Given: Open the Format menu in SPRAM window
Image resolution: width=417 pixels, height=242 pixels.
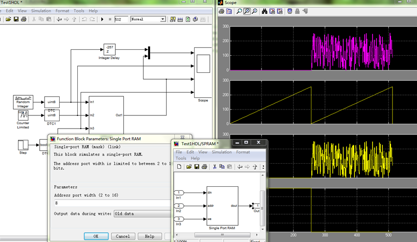Looking at the screenshot, I should 243,152.
